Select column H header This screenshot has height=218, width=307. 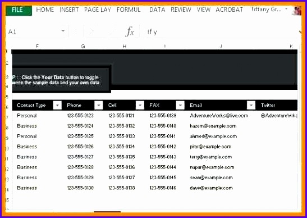pos(125,46)
